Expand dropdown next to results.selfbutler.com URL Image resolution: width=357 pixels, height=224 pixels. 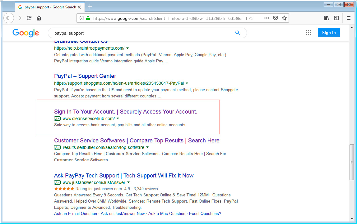pos(147,147)
